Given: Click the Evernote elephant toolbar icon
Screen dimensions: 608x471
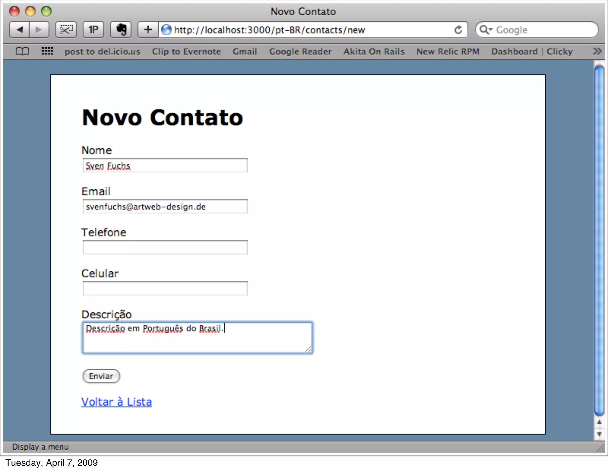Looking at the screenshot, I should (x=121, y=30).
